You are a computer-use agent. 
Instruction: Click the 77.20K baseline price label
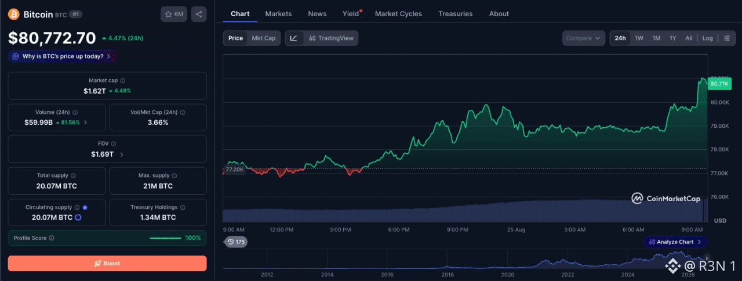point(235,169)
